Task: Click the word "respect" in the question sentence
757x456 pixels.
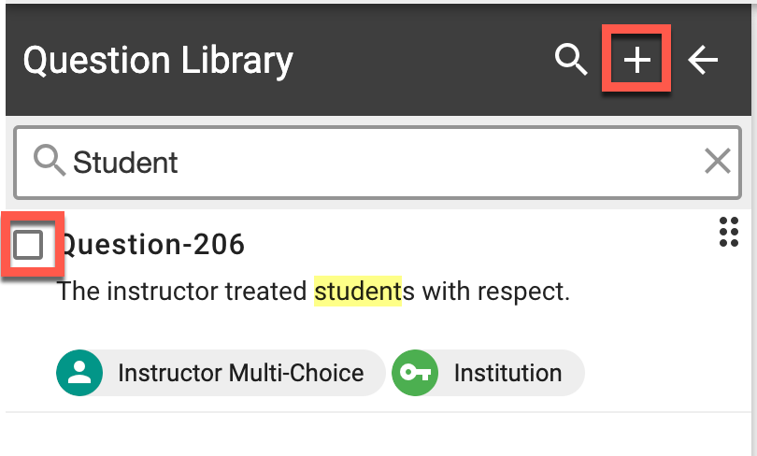Action: pyautogui.click(x=525, y=292)
